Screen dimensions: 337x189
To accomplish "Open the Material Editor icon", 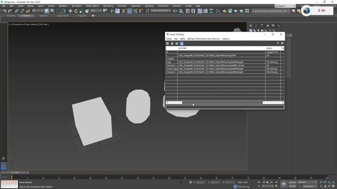I will (217, 11).
